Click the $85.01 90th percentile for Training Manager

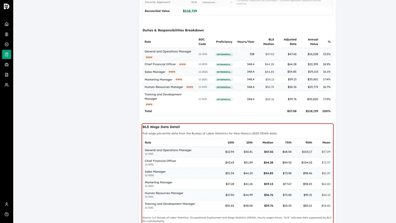click(307, 206)
